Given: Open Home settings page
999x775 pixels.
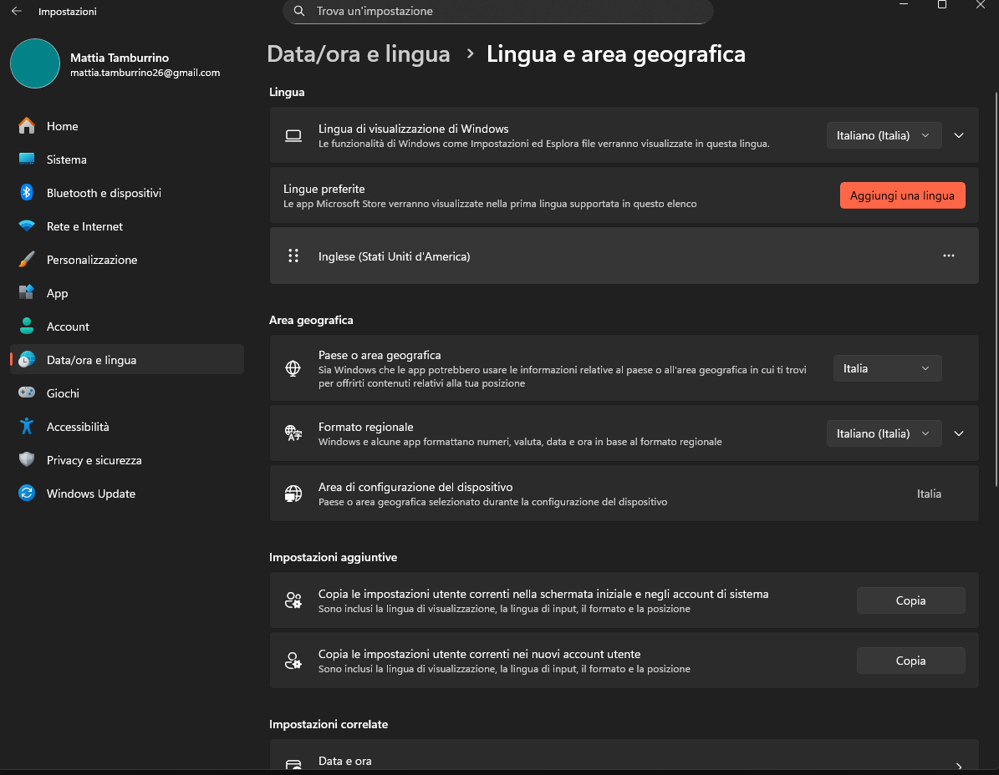Looking at the screenshot, I should coord(127,126).
